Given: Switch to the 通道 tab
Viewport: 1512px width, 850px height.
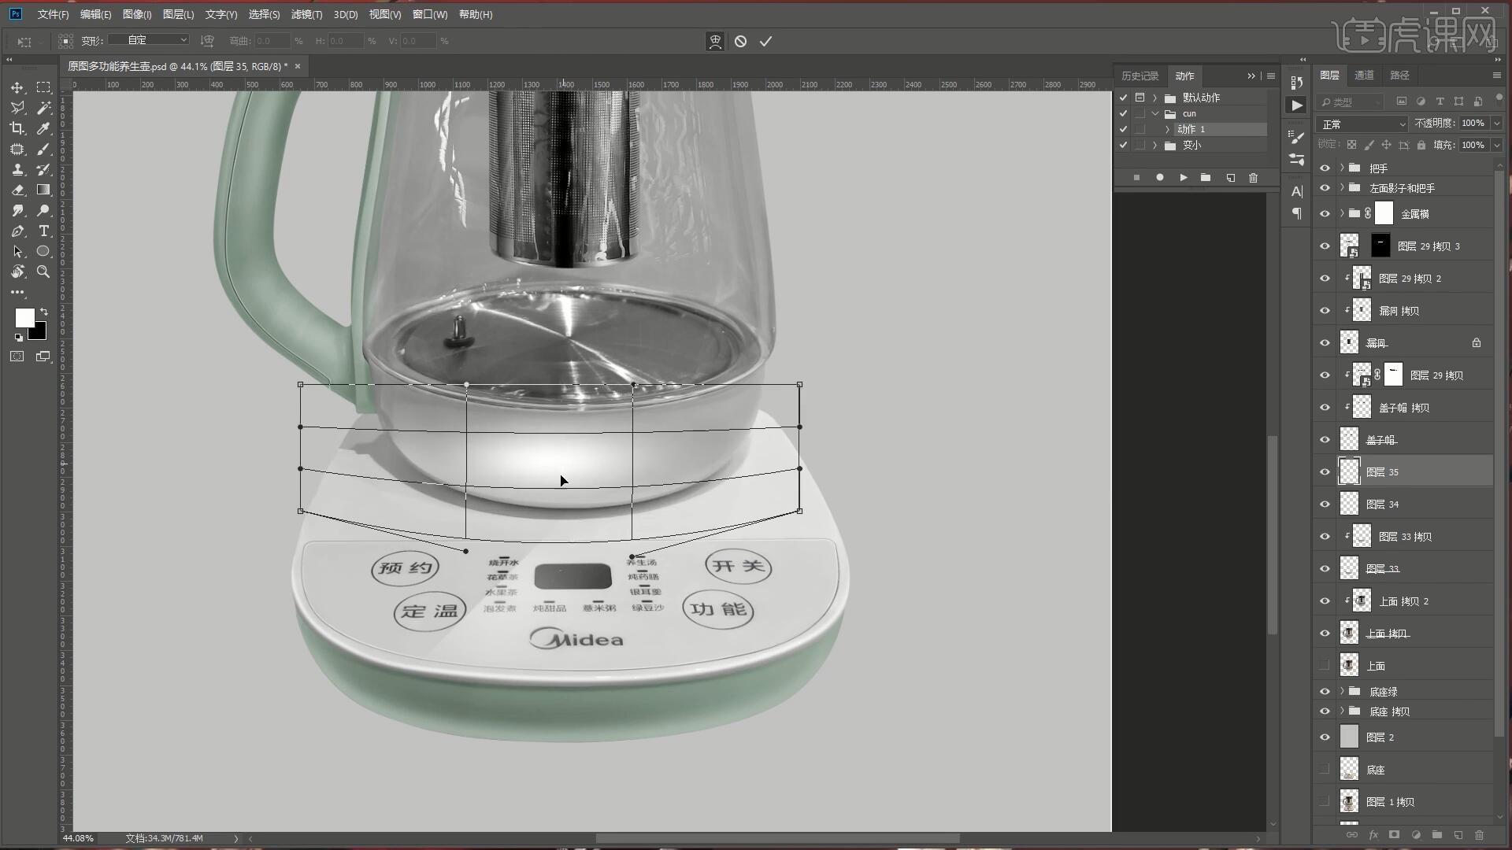Looking at the screenshot, I should point(1364,75).
